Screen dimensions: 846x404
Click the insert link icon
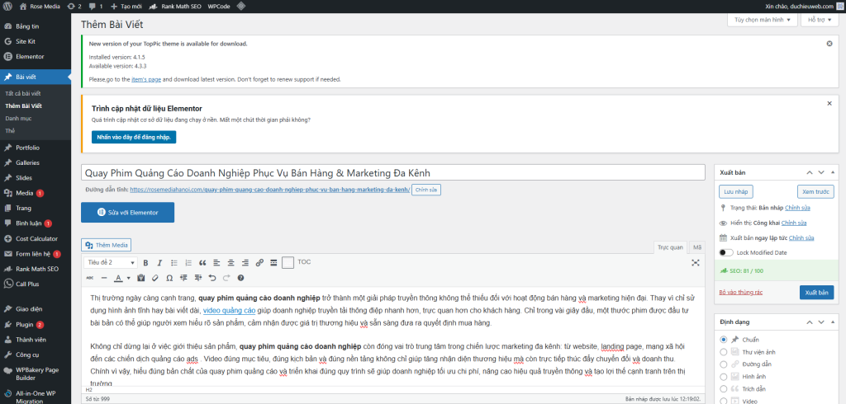(259, 262)
